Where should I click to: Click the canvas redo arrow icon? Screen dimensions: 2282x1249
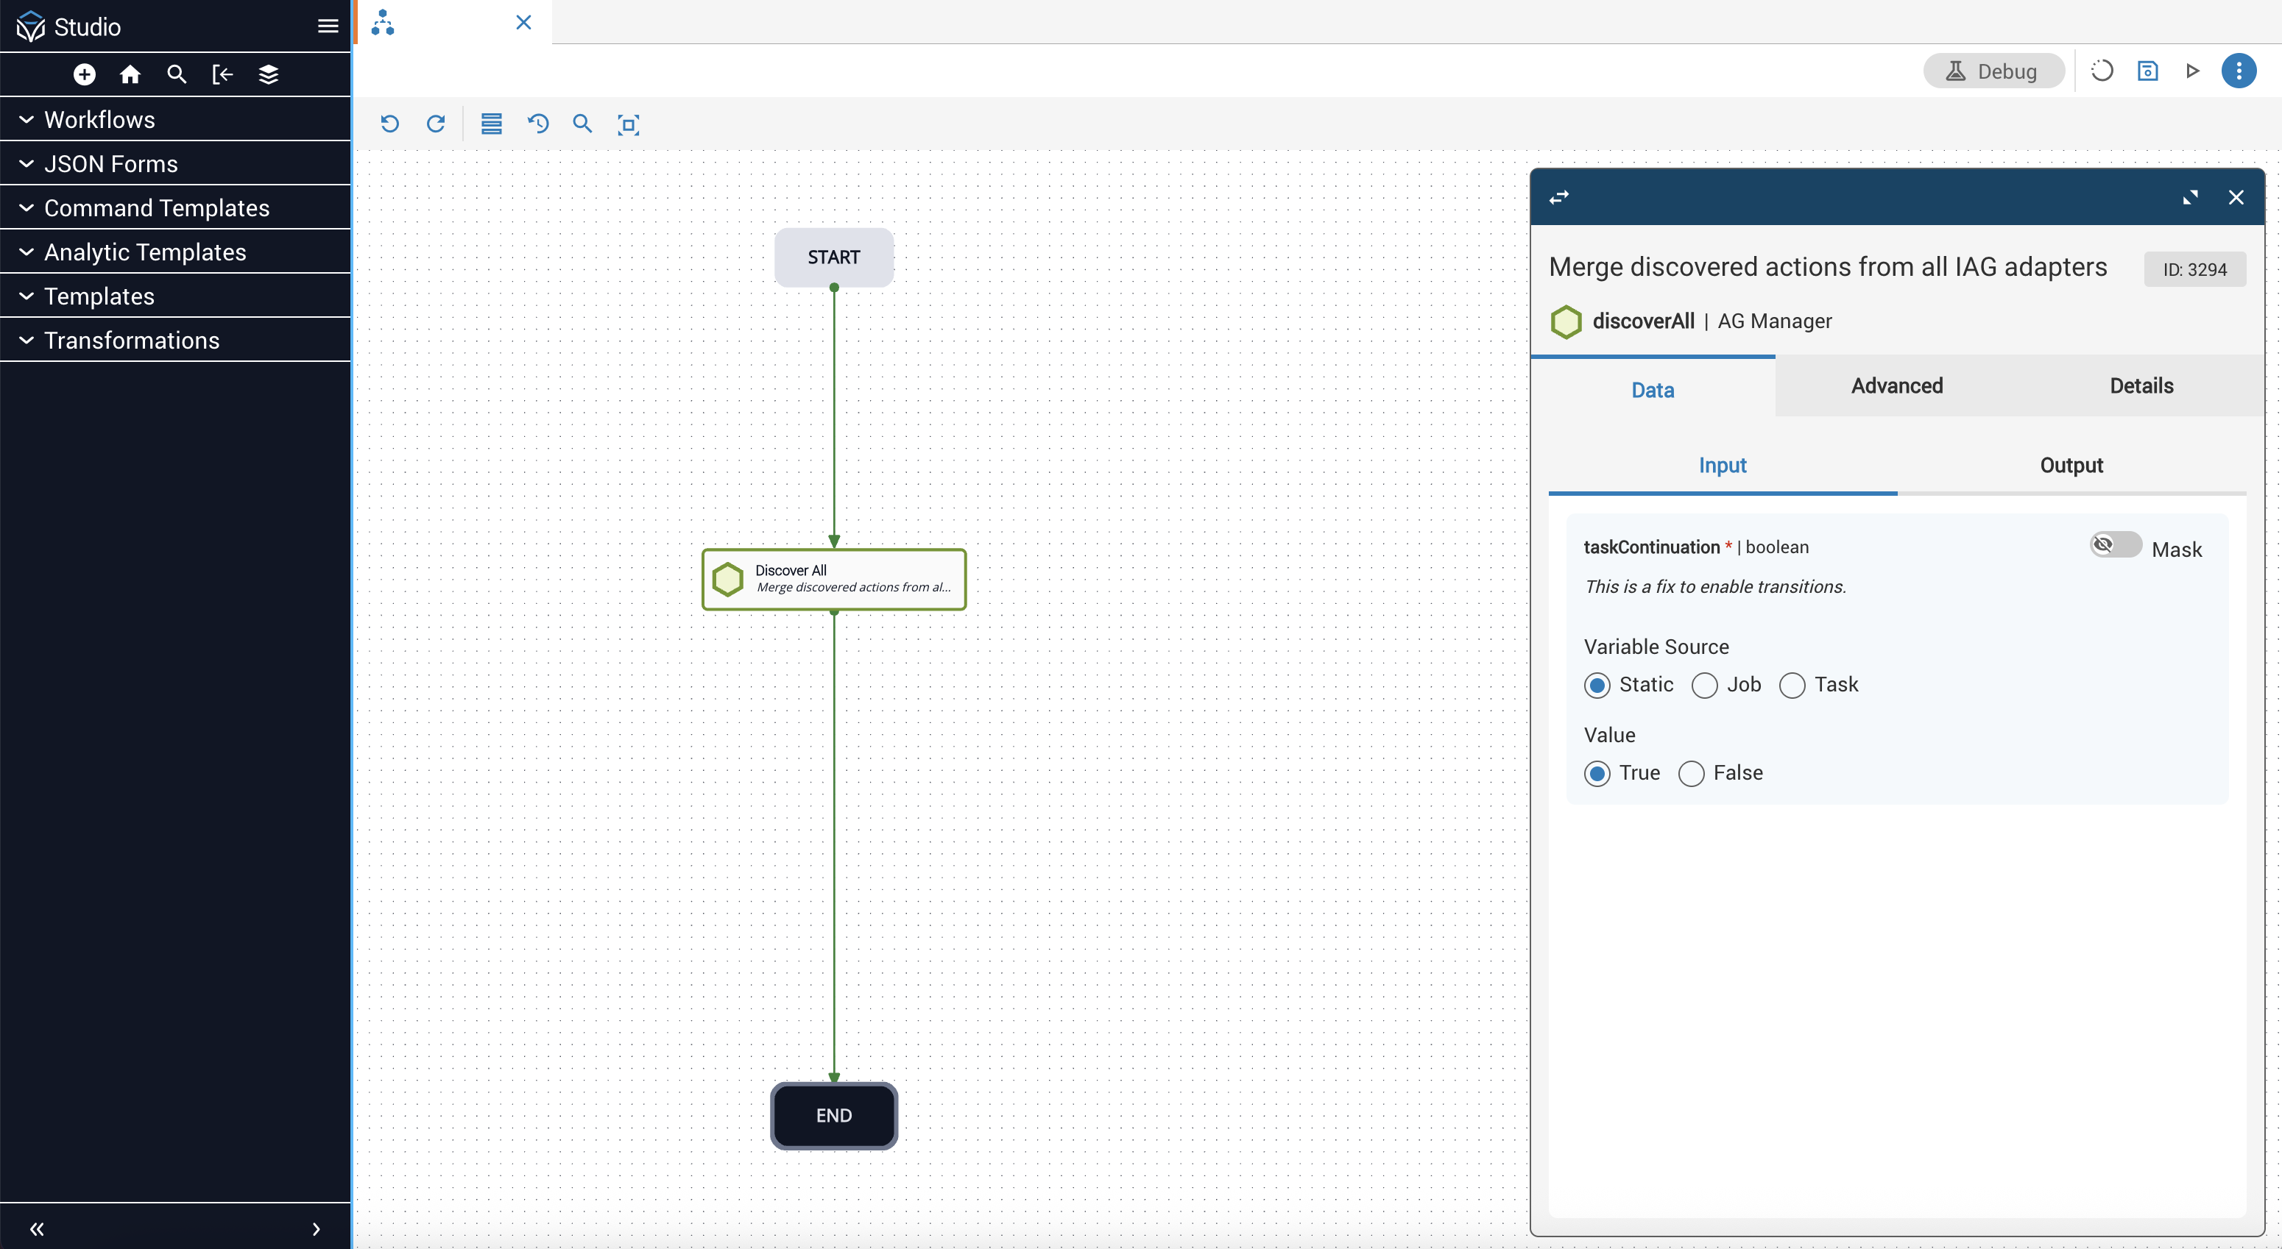click(x=436, y=124)
